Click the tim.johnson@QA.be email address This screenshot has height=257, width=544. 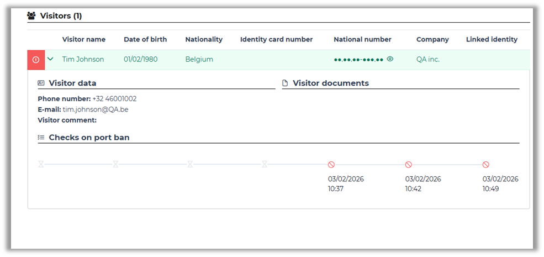point(103,109)
